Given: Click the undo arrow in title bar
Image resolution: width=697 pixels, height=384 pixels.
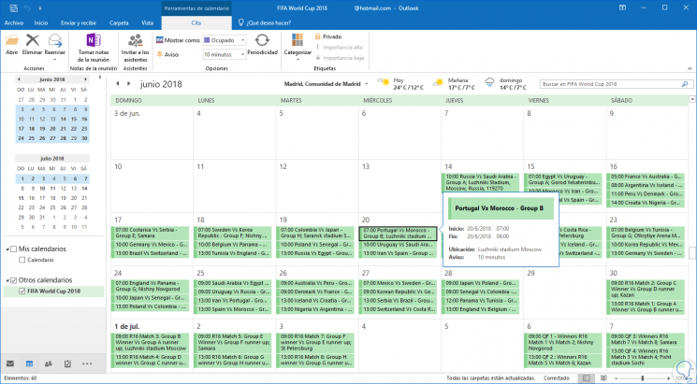Looking at the screenshot, I should click(26, 8).
